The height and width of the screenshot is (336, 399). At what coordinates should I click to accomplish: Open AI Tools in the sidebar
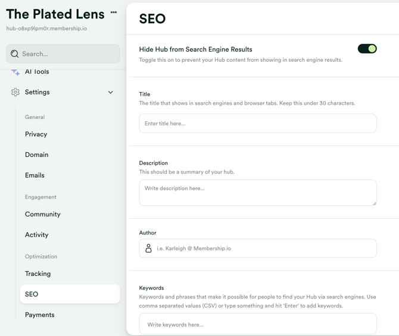point(37,72)
